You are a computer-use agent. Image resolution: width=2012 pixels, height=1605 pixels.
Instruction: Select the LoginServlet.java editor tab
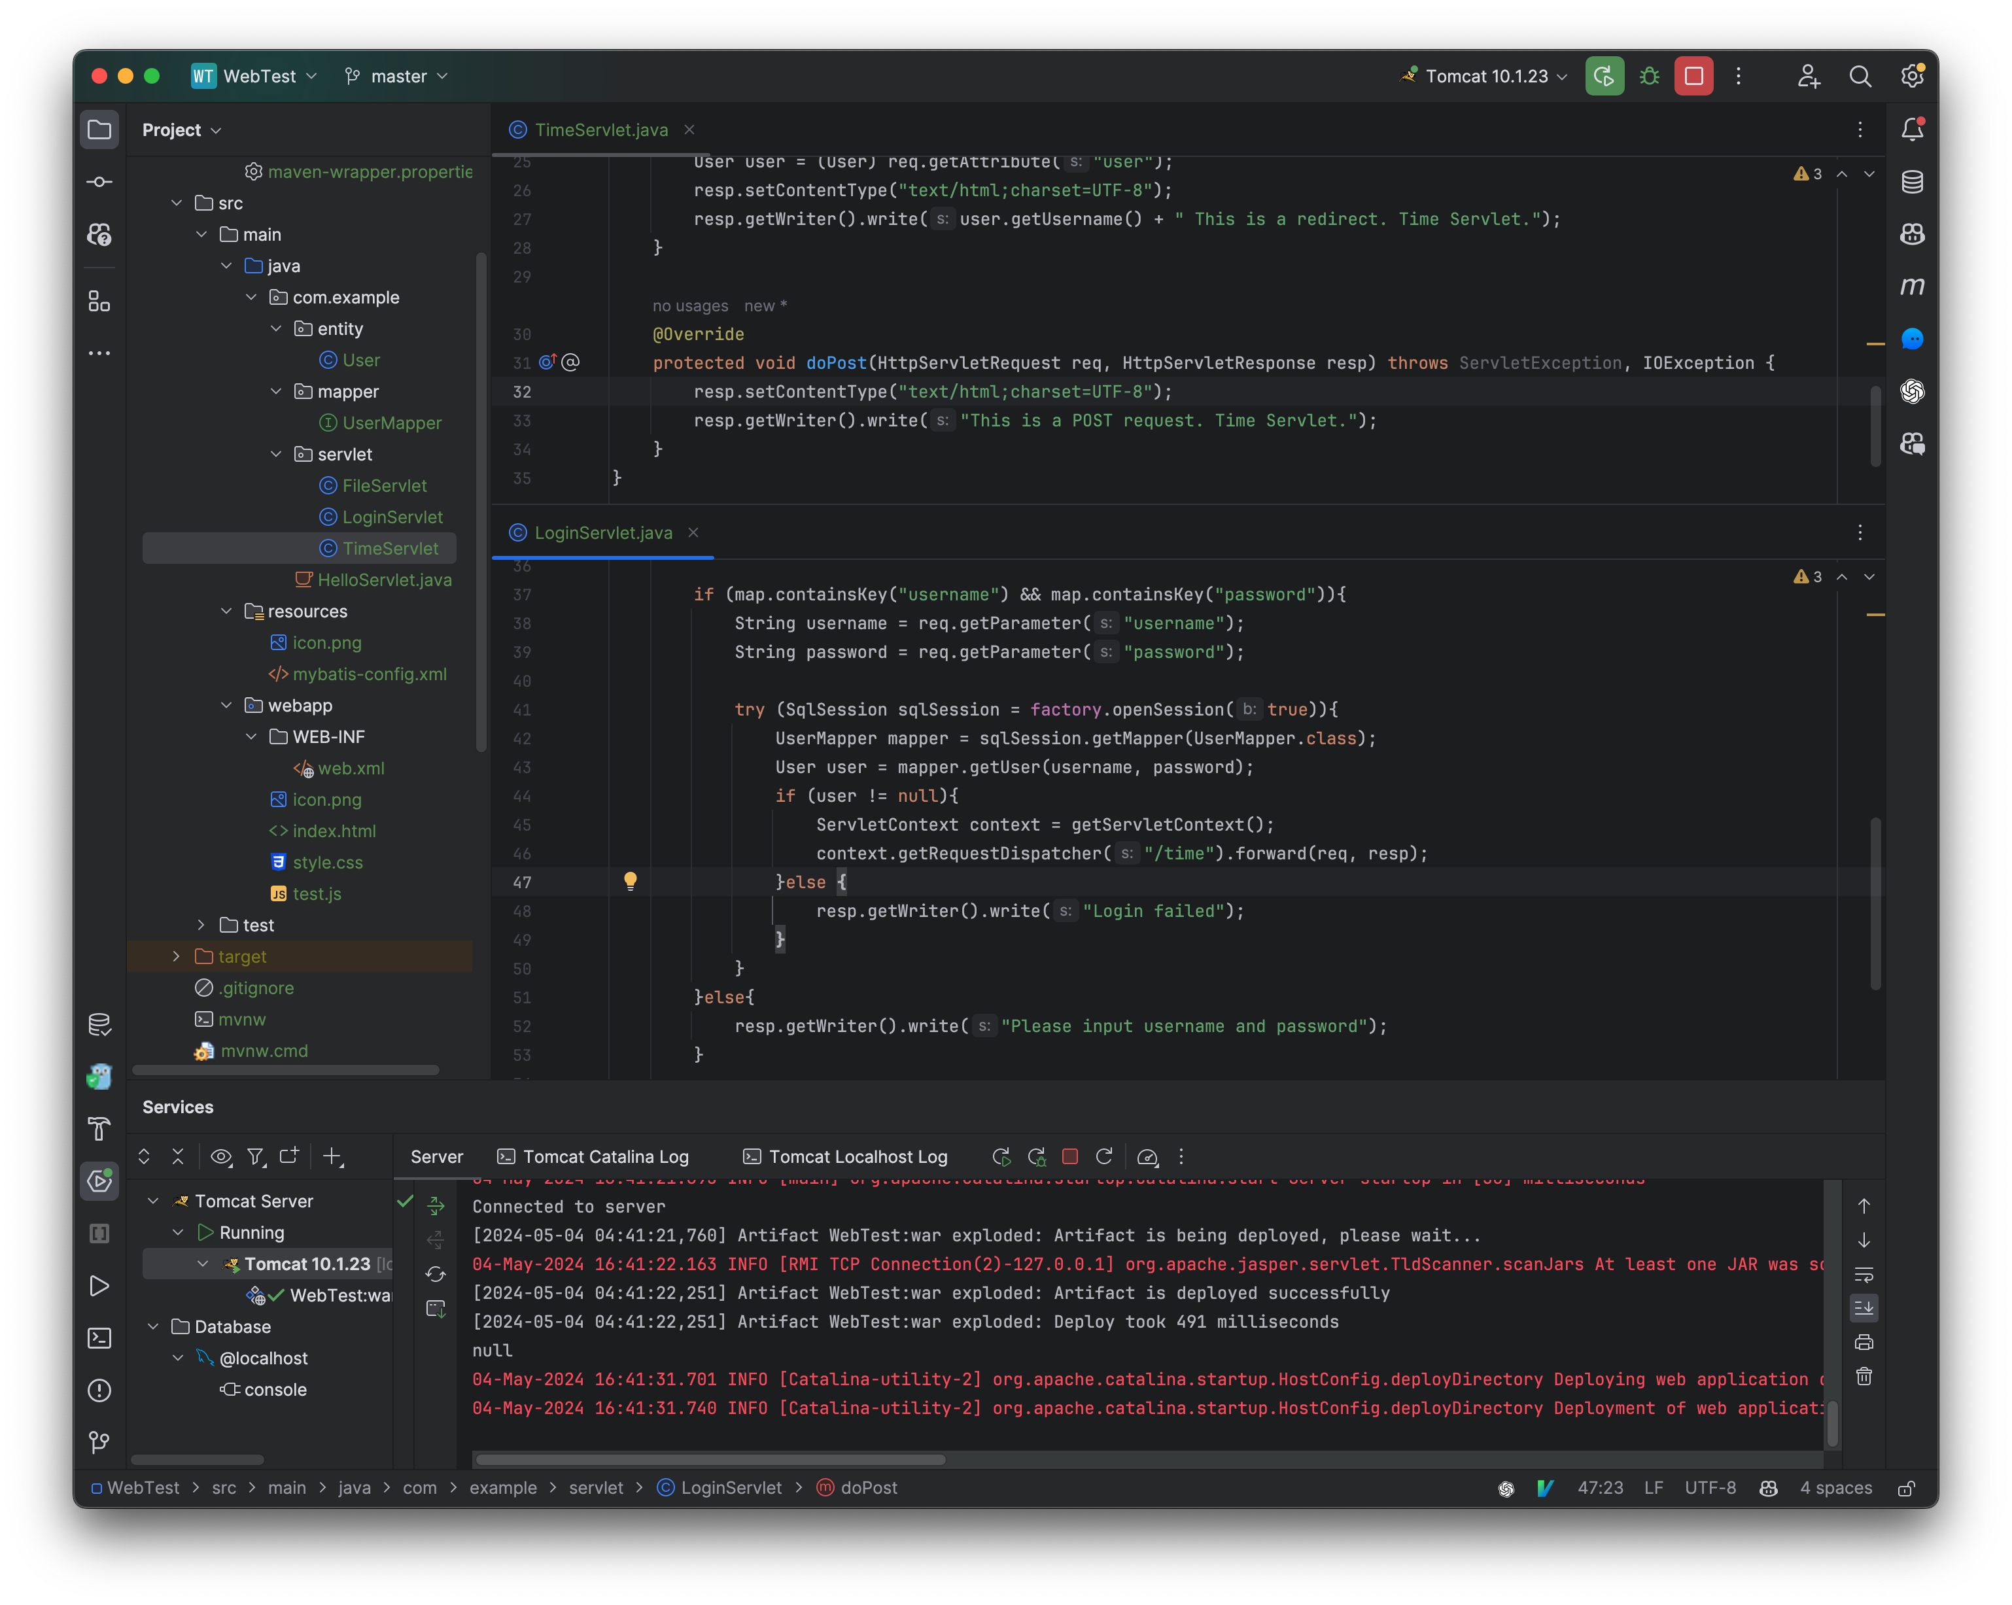coord(603,533)
